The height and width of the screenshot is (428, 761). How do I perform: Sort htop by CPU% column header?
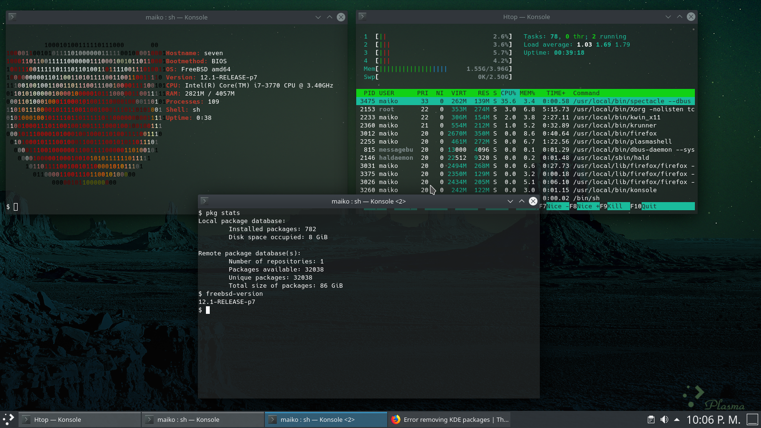pyautogui.click(x=508, y=93)
